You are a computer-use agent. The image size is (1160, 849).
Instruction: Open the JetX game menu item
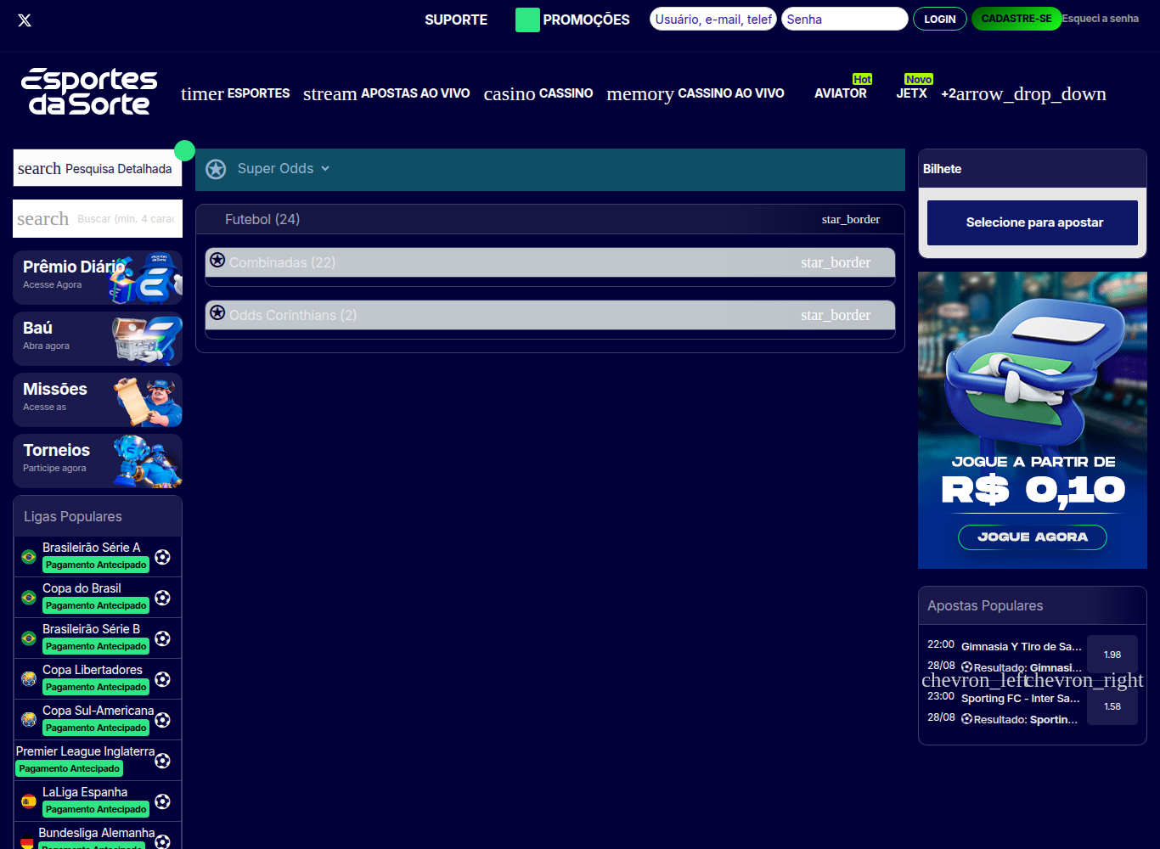click(912, 93)
